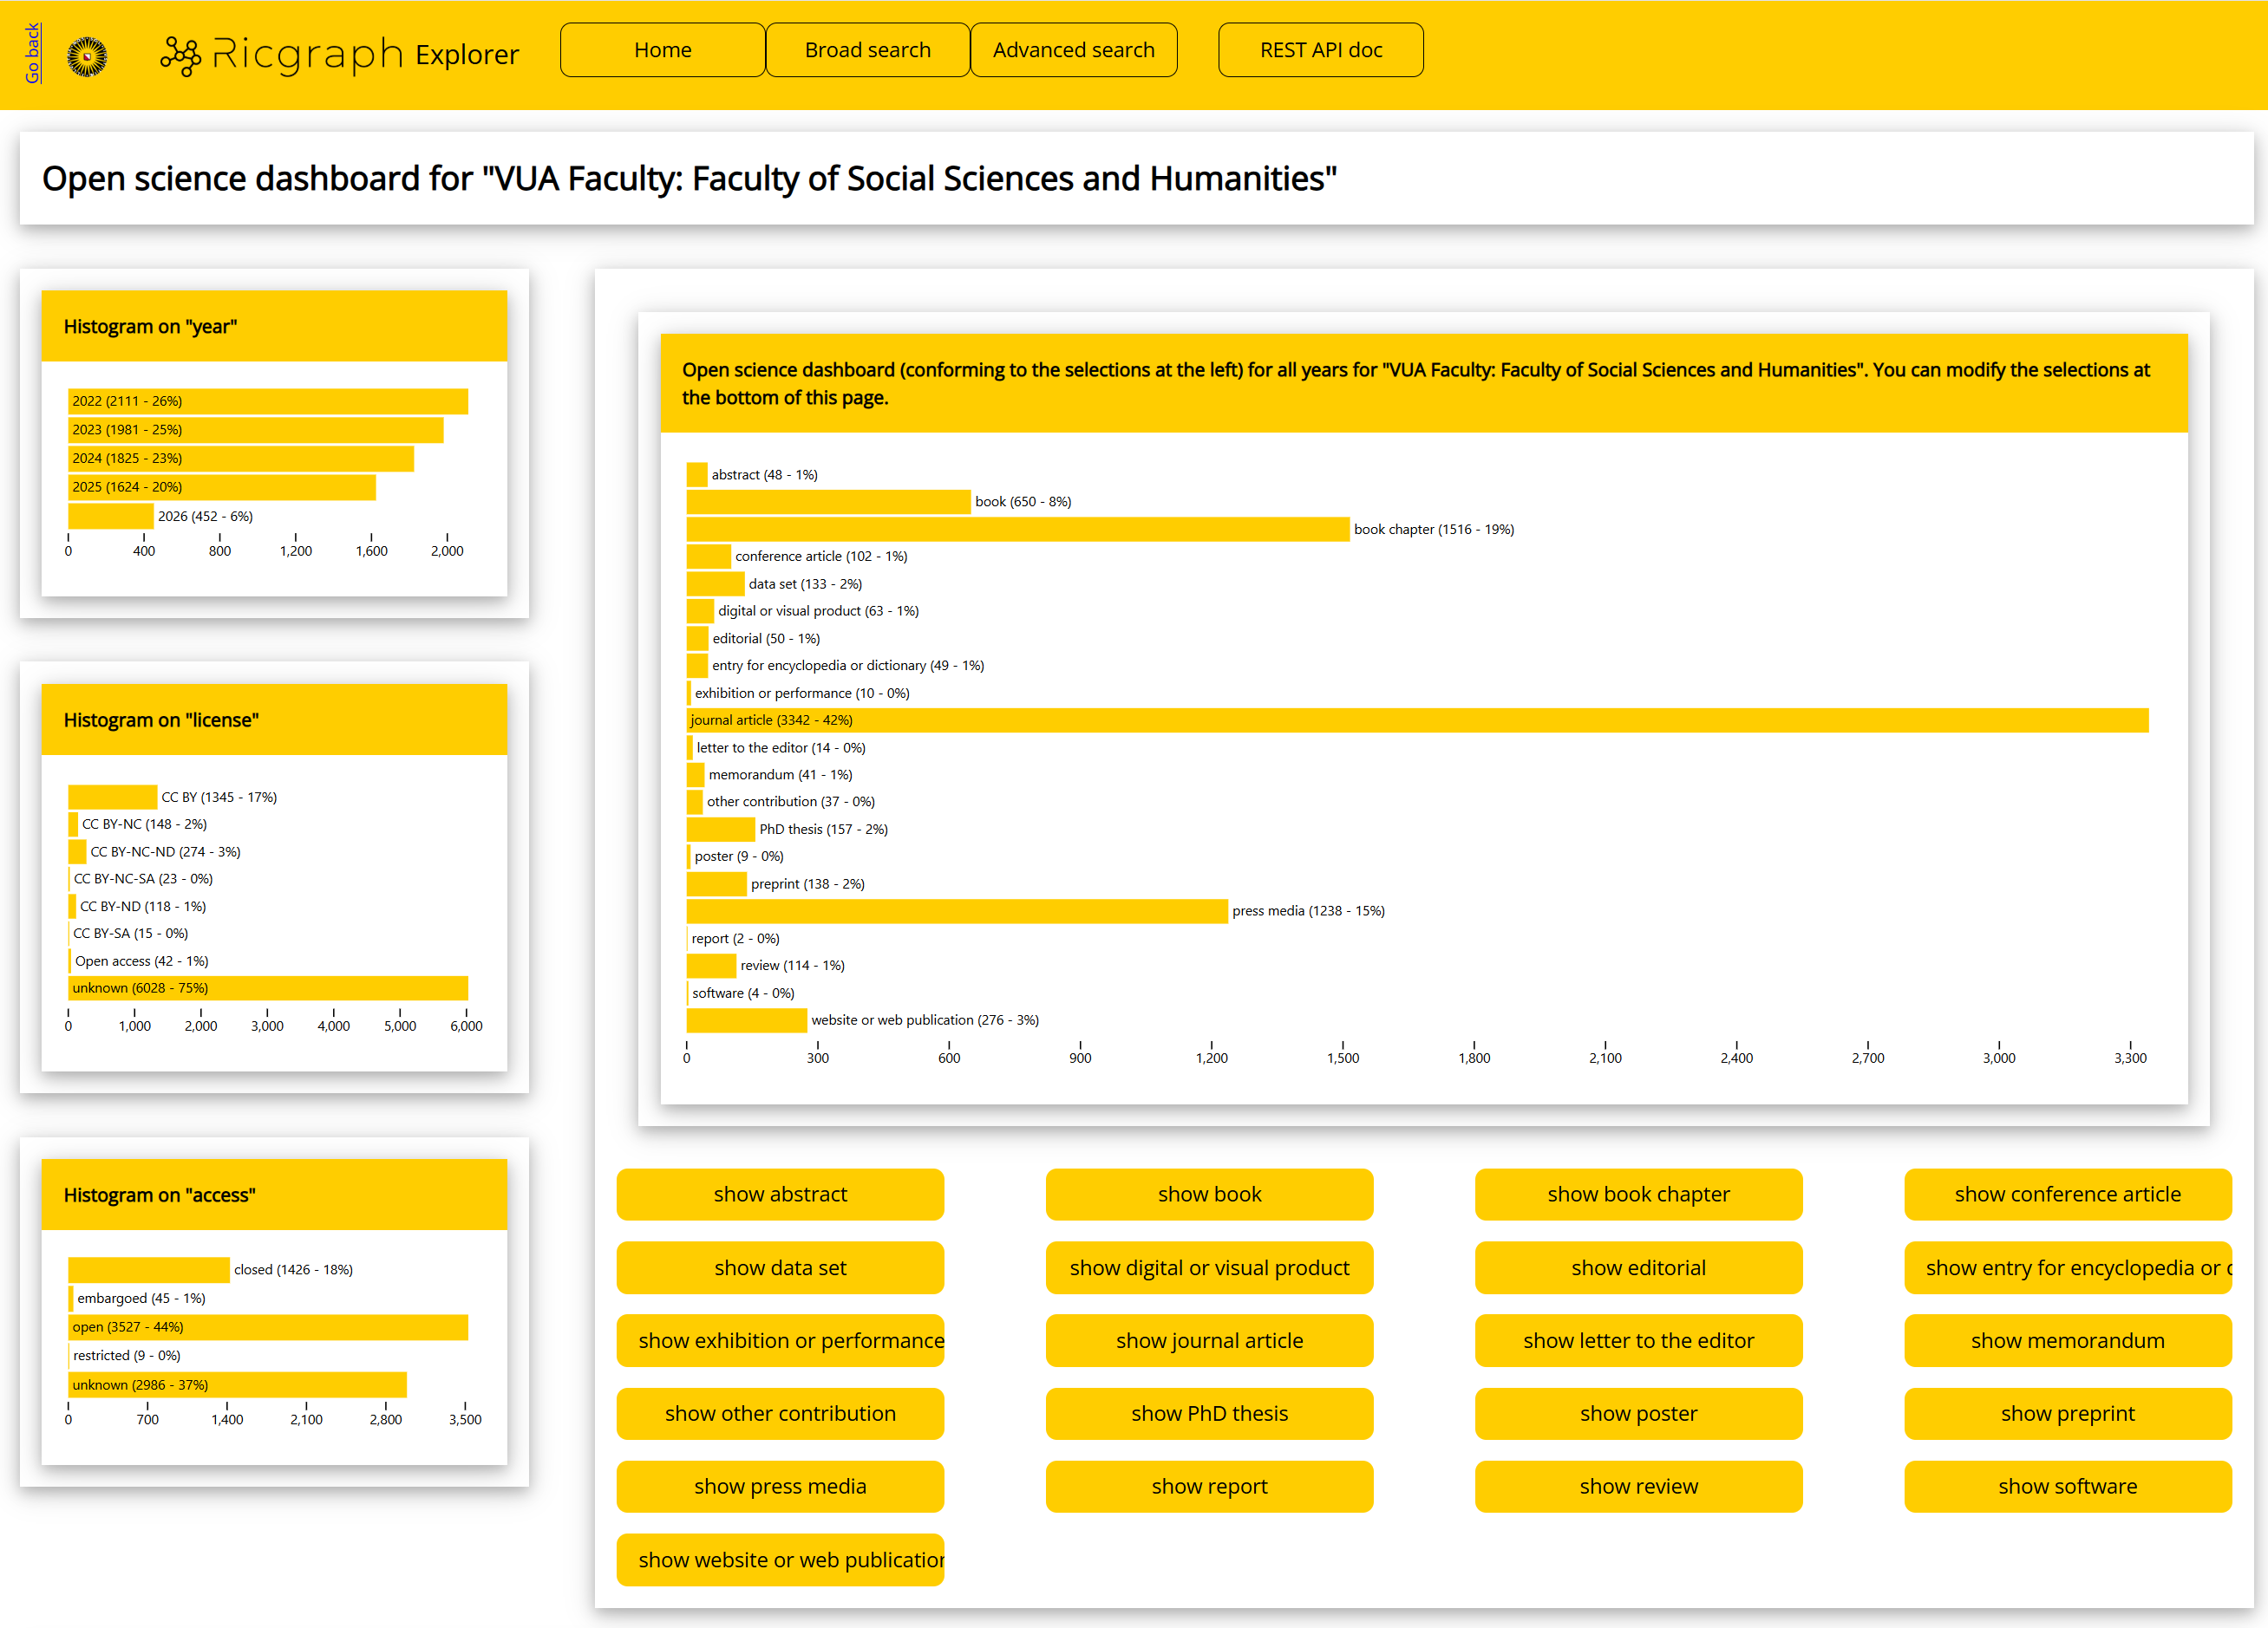The image size is (2268, 1628).
Task: Click the memorandum (41 - 1%) label
Action: (x=780, y=774)
